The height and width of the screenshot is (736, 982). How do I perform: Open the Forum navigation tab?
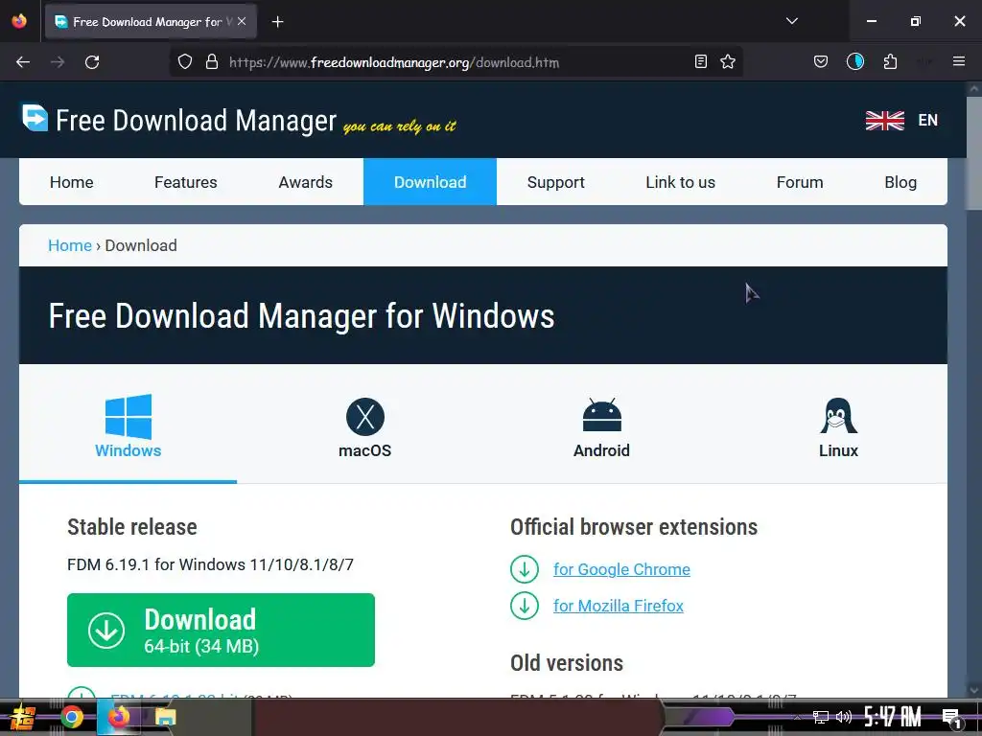pos(800,182)
